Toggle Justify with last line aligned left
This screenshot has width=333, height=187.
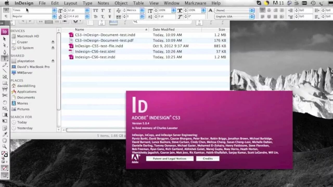point(262,16)
